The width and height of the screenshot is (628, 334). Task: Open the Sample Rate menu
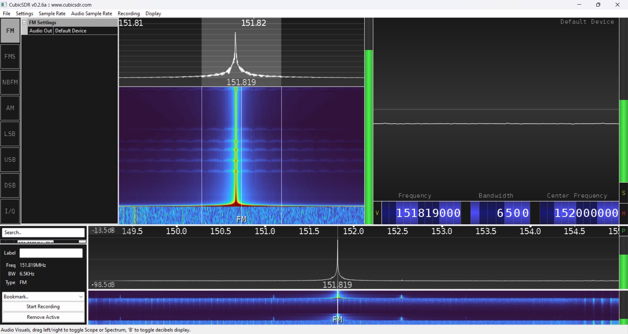pos(52,13)
